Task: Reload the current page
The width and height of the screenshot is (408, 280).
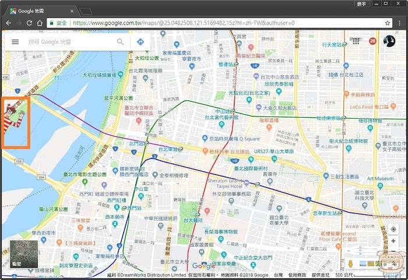Action: (29, 23)
